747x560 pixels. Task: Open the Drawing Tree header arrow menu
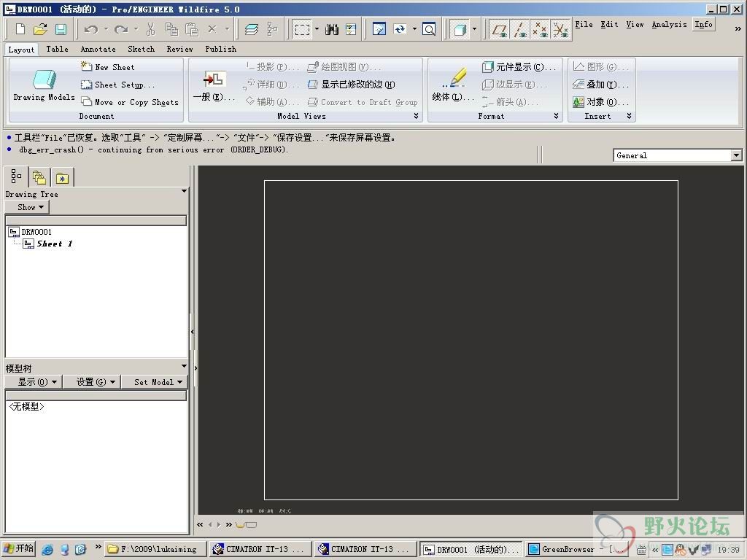tap(184, 191)
